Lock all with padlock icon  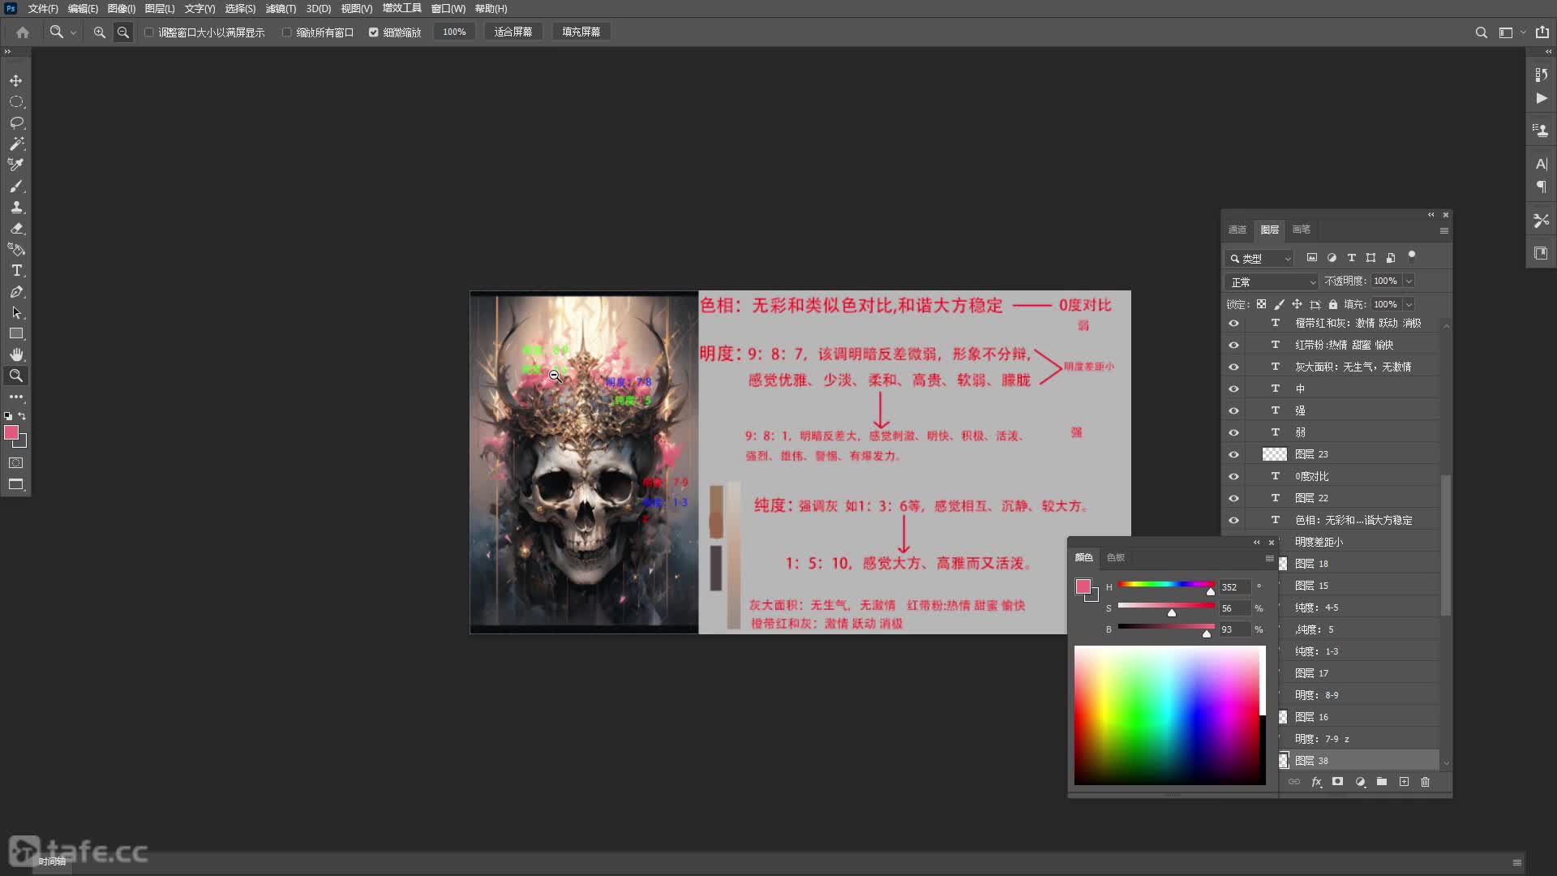tap(1332, 304)
